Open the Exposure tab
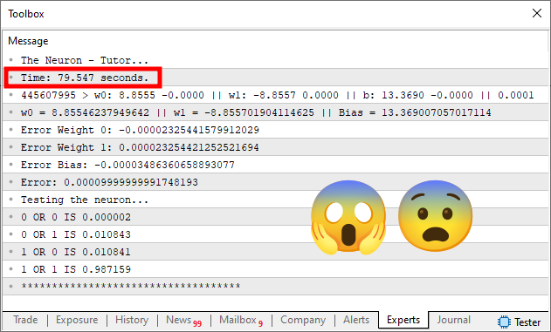 click(x=77, y=320)
